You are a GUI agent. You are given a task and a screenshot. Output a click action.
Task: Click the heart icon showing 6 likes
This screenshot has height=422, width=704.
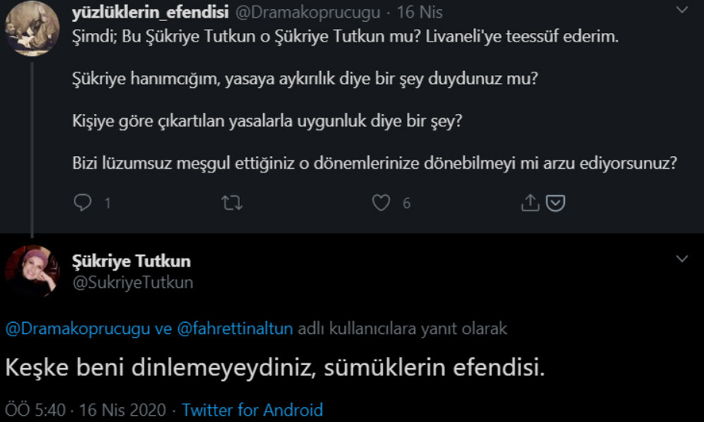click(380, 203)
